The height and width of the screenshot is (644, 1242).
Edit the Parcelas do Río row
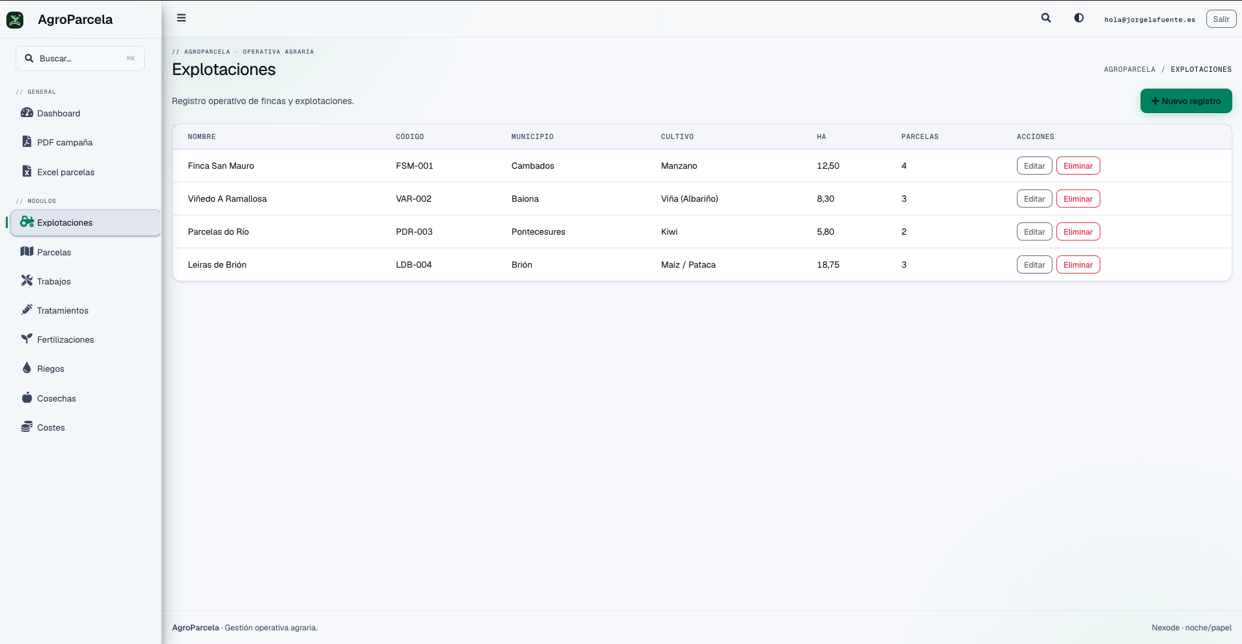[1034, 232]
